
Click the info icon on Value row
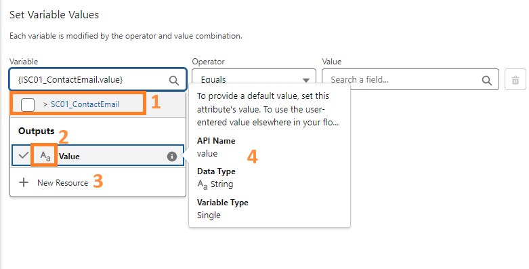[x=172, y=157]
